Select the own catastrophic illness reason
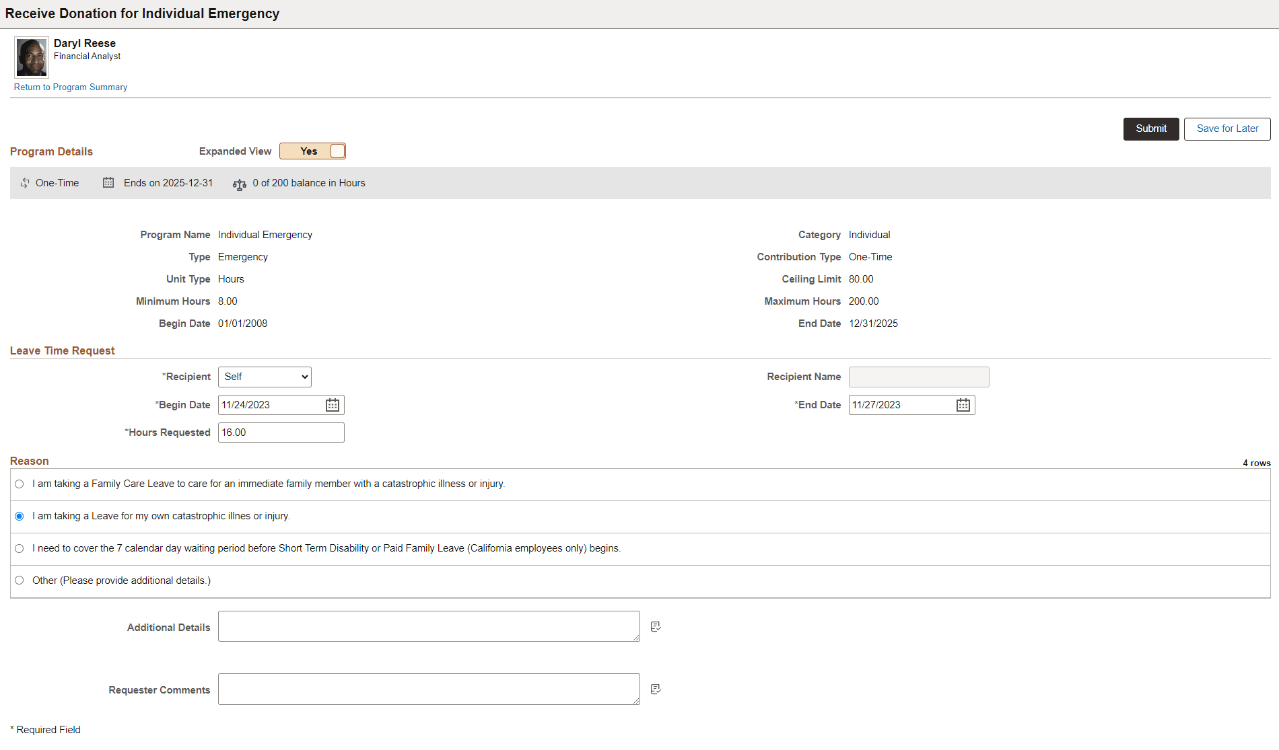 pos(20,517)
